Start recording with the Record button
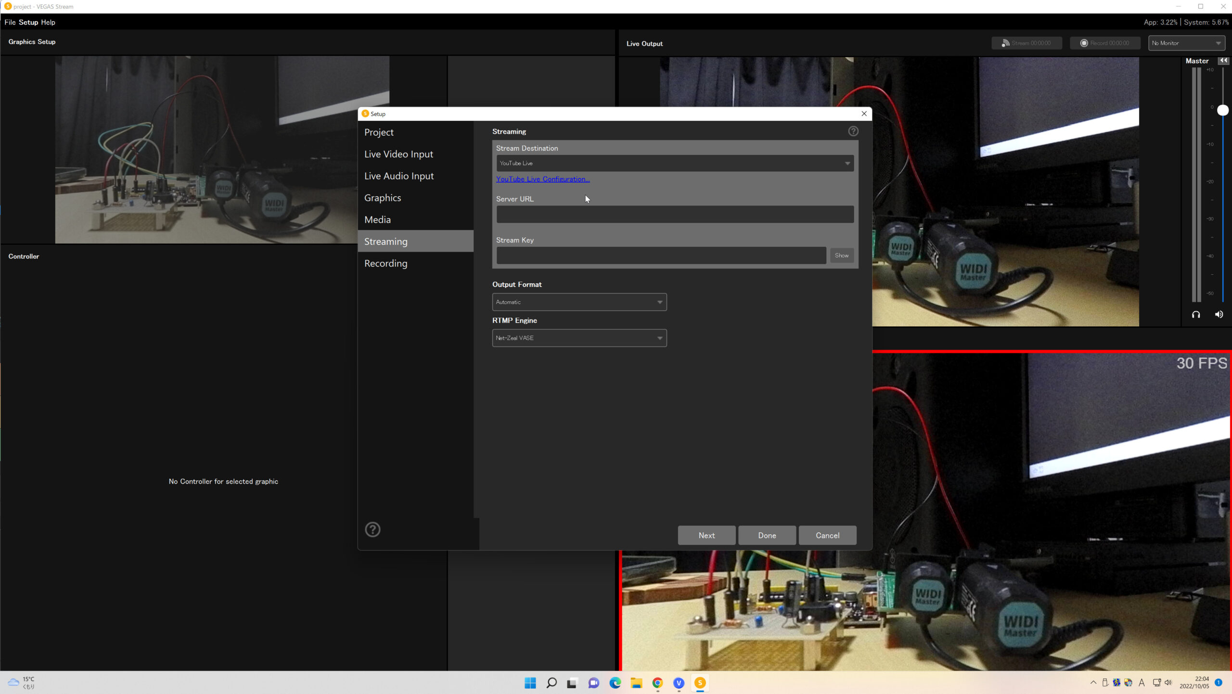 point(1105,43)
